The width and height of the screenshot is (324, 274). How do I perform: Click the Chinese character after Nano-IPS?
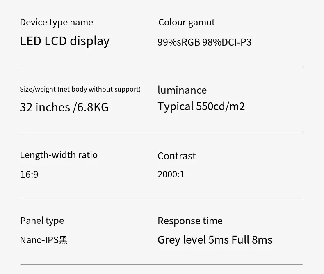63,240
